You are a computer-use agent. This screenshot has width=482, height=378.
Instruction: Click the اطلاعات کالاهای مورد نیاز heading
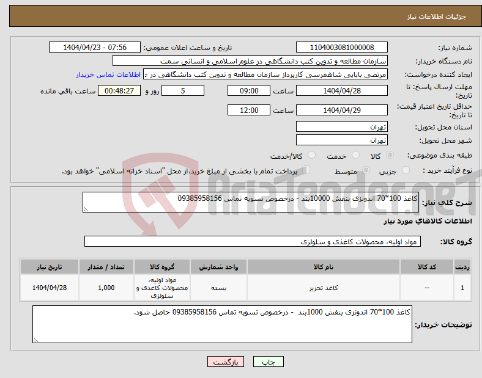(x=428, y=221)
